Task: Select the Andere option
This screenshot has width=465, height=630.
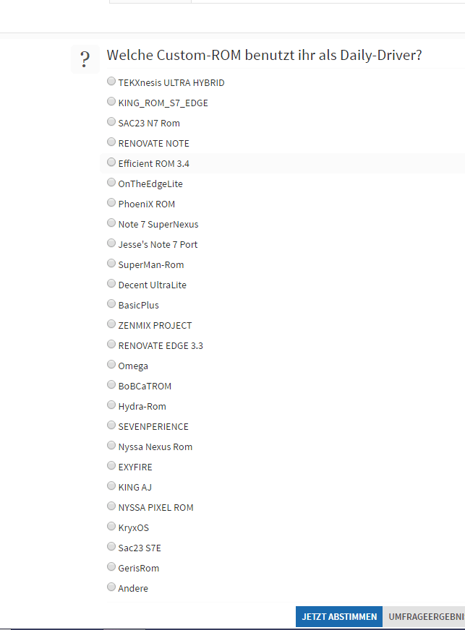Action: click(111, 587)
